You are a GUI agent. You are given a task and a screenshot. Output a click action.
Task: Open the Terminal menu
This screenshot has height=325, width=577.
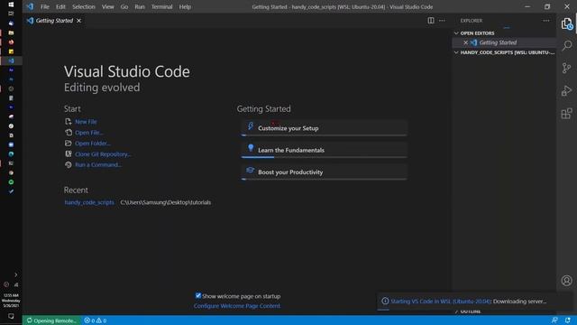162,6
